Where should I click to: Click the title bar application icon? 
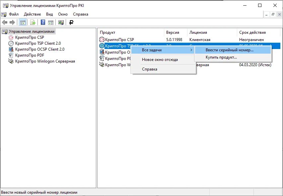click(x=5, y=6)
